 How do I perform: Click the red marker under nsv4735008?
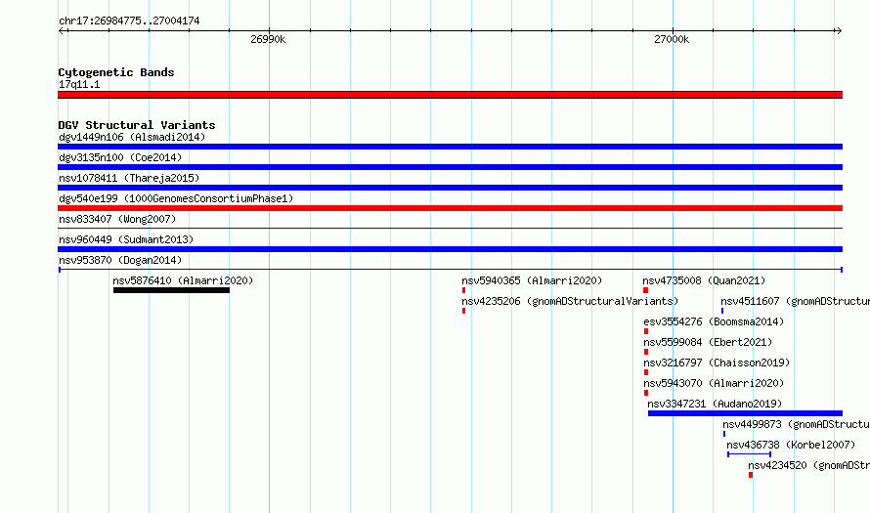(646, 290)
